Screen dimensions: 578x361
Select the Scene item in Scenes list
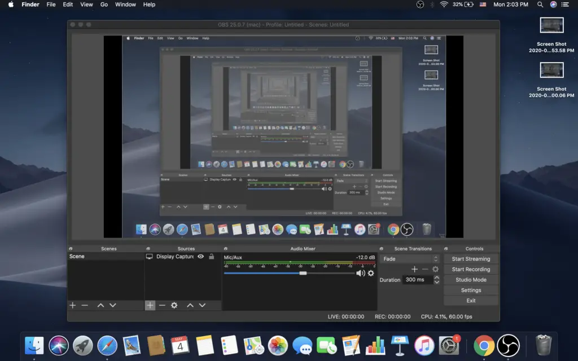point(106,257)
